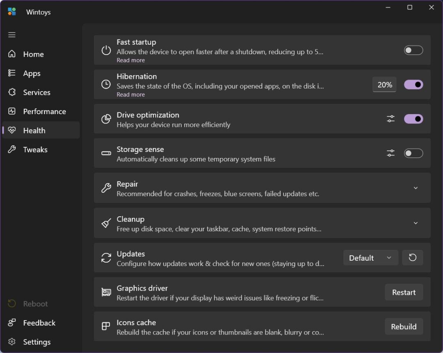Click the Fast startup title

tap(136, 42)
